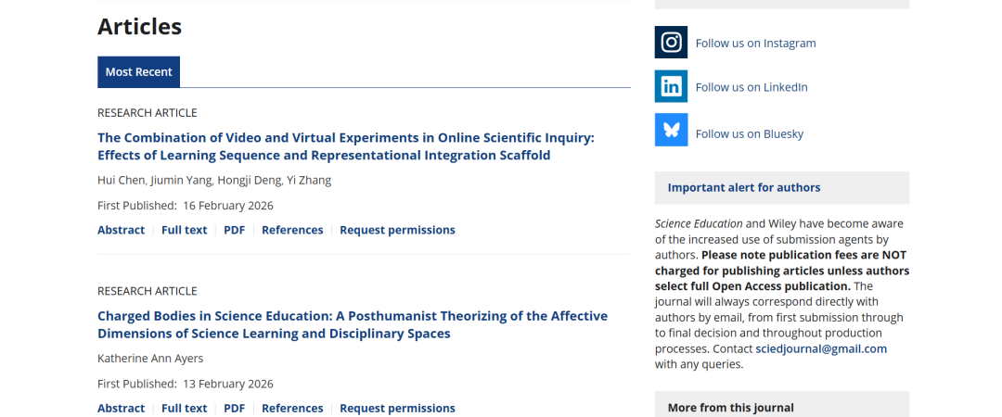View Abstract of the Katherine Ann Ayers article
This screenshot has width=1002, height=417.
click(121, 408)
